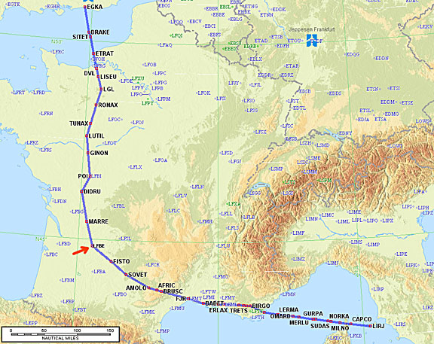The width and height of the screenshot is (434, 344).
Task: Click the blue Jeppesen Frankfurt logo icon
Action: pyautogui.click(x=312, y=40)
